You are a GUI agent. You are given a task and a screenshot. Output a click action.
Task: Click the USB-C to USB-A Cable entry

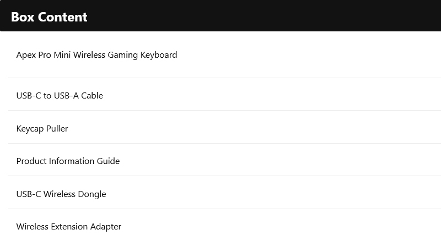(x=225, y=94)
